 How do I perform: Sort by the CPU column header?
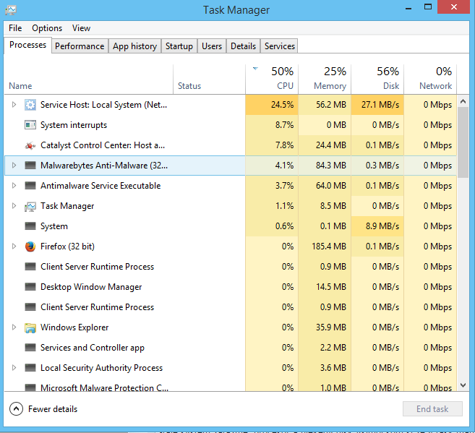pyautogui.click(x=272, y=79)
